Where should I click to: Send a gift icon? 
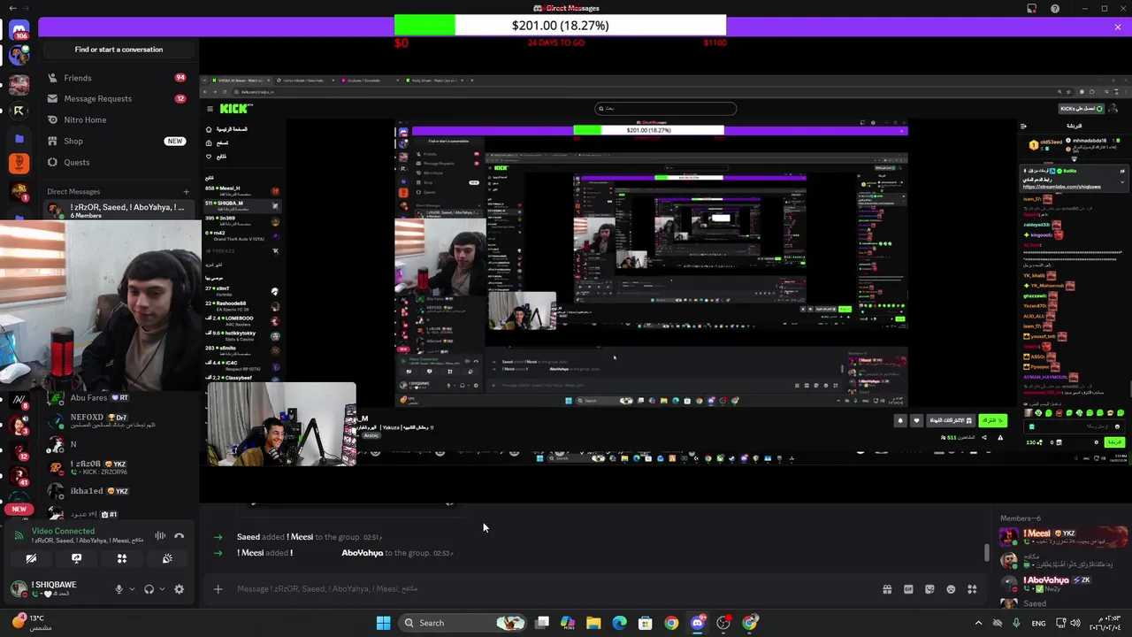click(887, 589)
